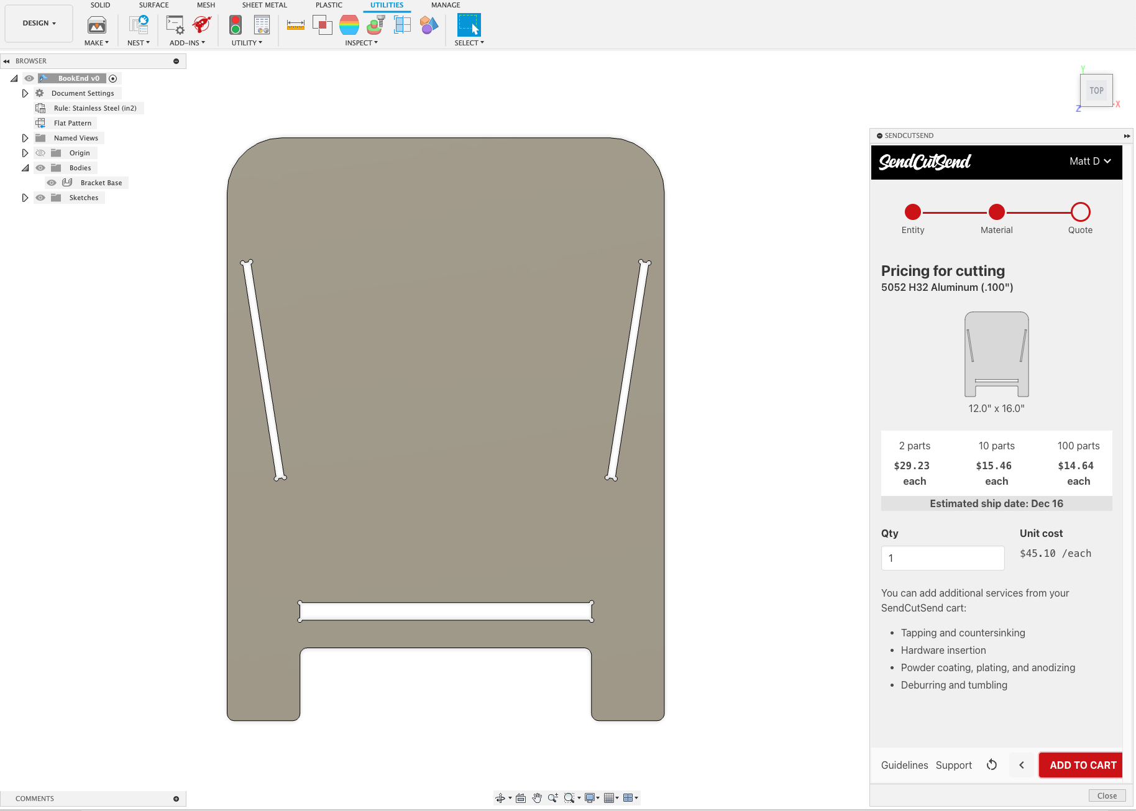Activate the Select tool icon

pos(469,25)
